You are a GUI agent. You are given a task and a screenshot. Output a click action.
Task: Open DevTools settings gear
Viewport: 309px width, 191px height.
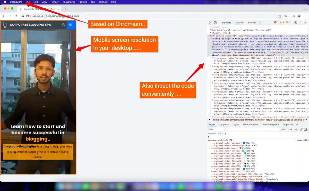296,23
